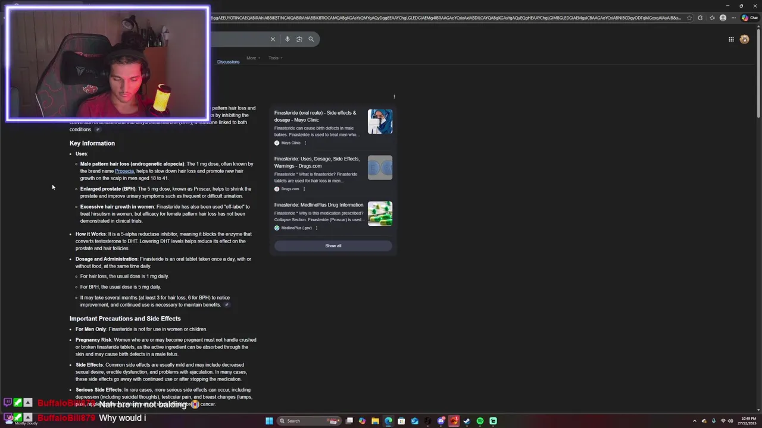
Task: Open Mayo Clinic source options menu
Action: (305, 143)
